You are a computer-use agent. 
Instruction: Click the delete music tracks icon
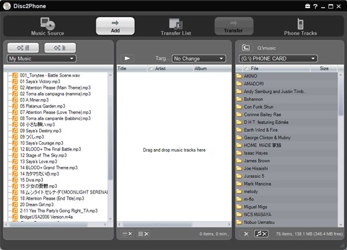click(x=262, y=233)
